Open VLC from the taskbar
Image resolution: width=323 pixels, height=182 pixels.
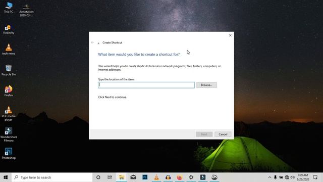(x=156, y=177)
